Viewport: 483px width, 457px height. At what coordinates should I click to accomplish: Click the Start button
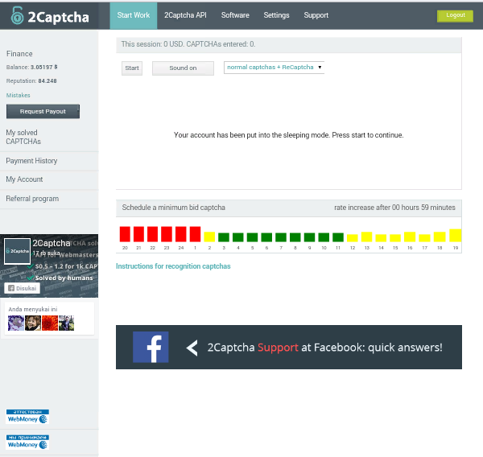(x=132, y=68)
